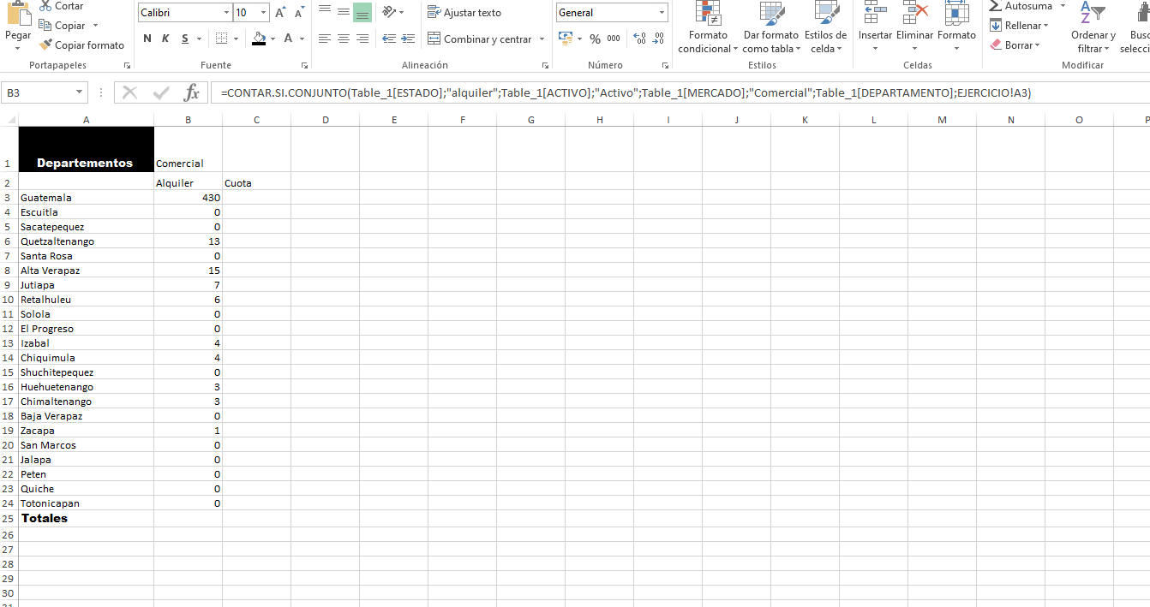This screenshot has height=607, width=1150.
Task: Open the Calibri font name dropdown
Action: pyautogui.click(x=226, y=13)
